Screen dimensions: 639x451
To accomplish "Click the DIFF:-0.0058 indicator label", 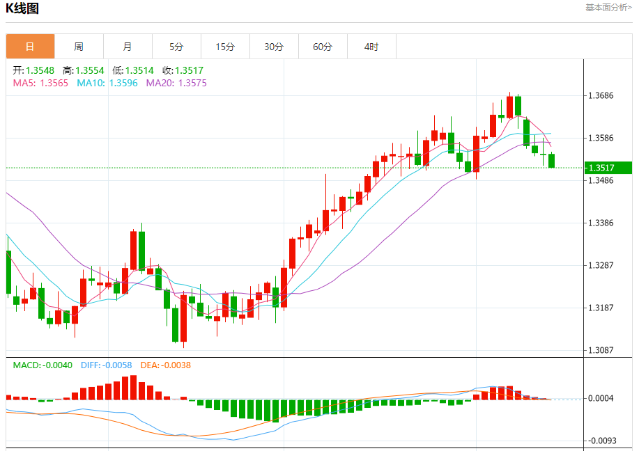I will coord(107,365).
